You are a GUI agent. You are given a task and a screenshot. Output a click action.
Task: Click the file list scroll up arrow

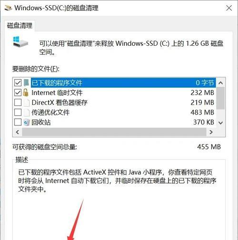pyautogui.click(x=221, y=83)
